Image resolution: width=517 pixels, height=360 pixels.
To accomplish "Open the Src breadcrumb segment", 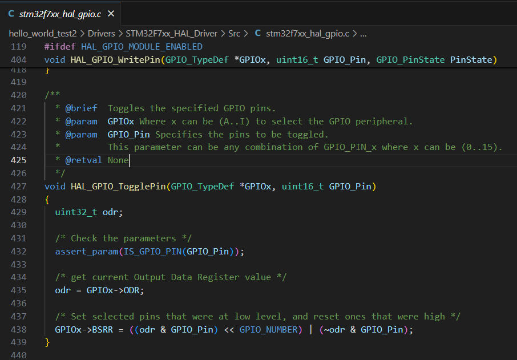I will 235,34.
